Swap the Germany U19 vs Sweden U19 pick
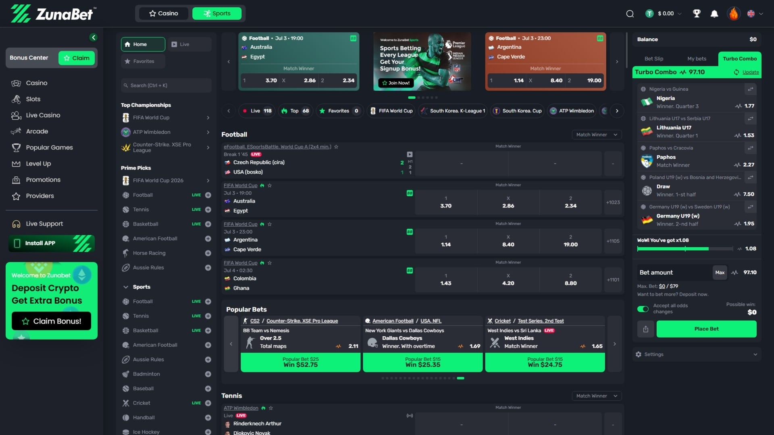Image resolution: width=774 pixels, height=435 pixels. pos(751,207)
